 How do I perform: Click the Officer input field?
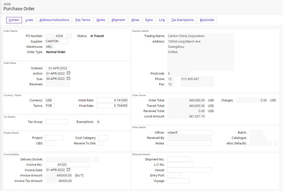click(x=190, y=132)
